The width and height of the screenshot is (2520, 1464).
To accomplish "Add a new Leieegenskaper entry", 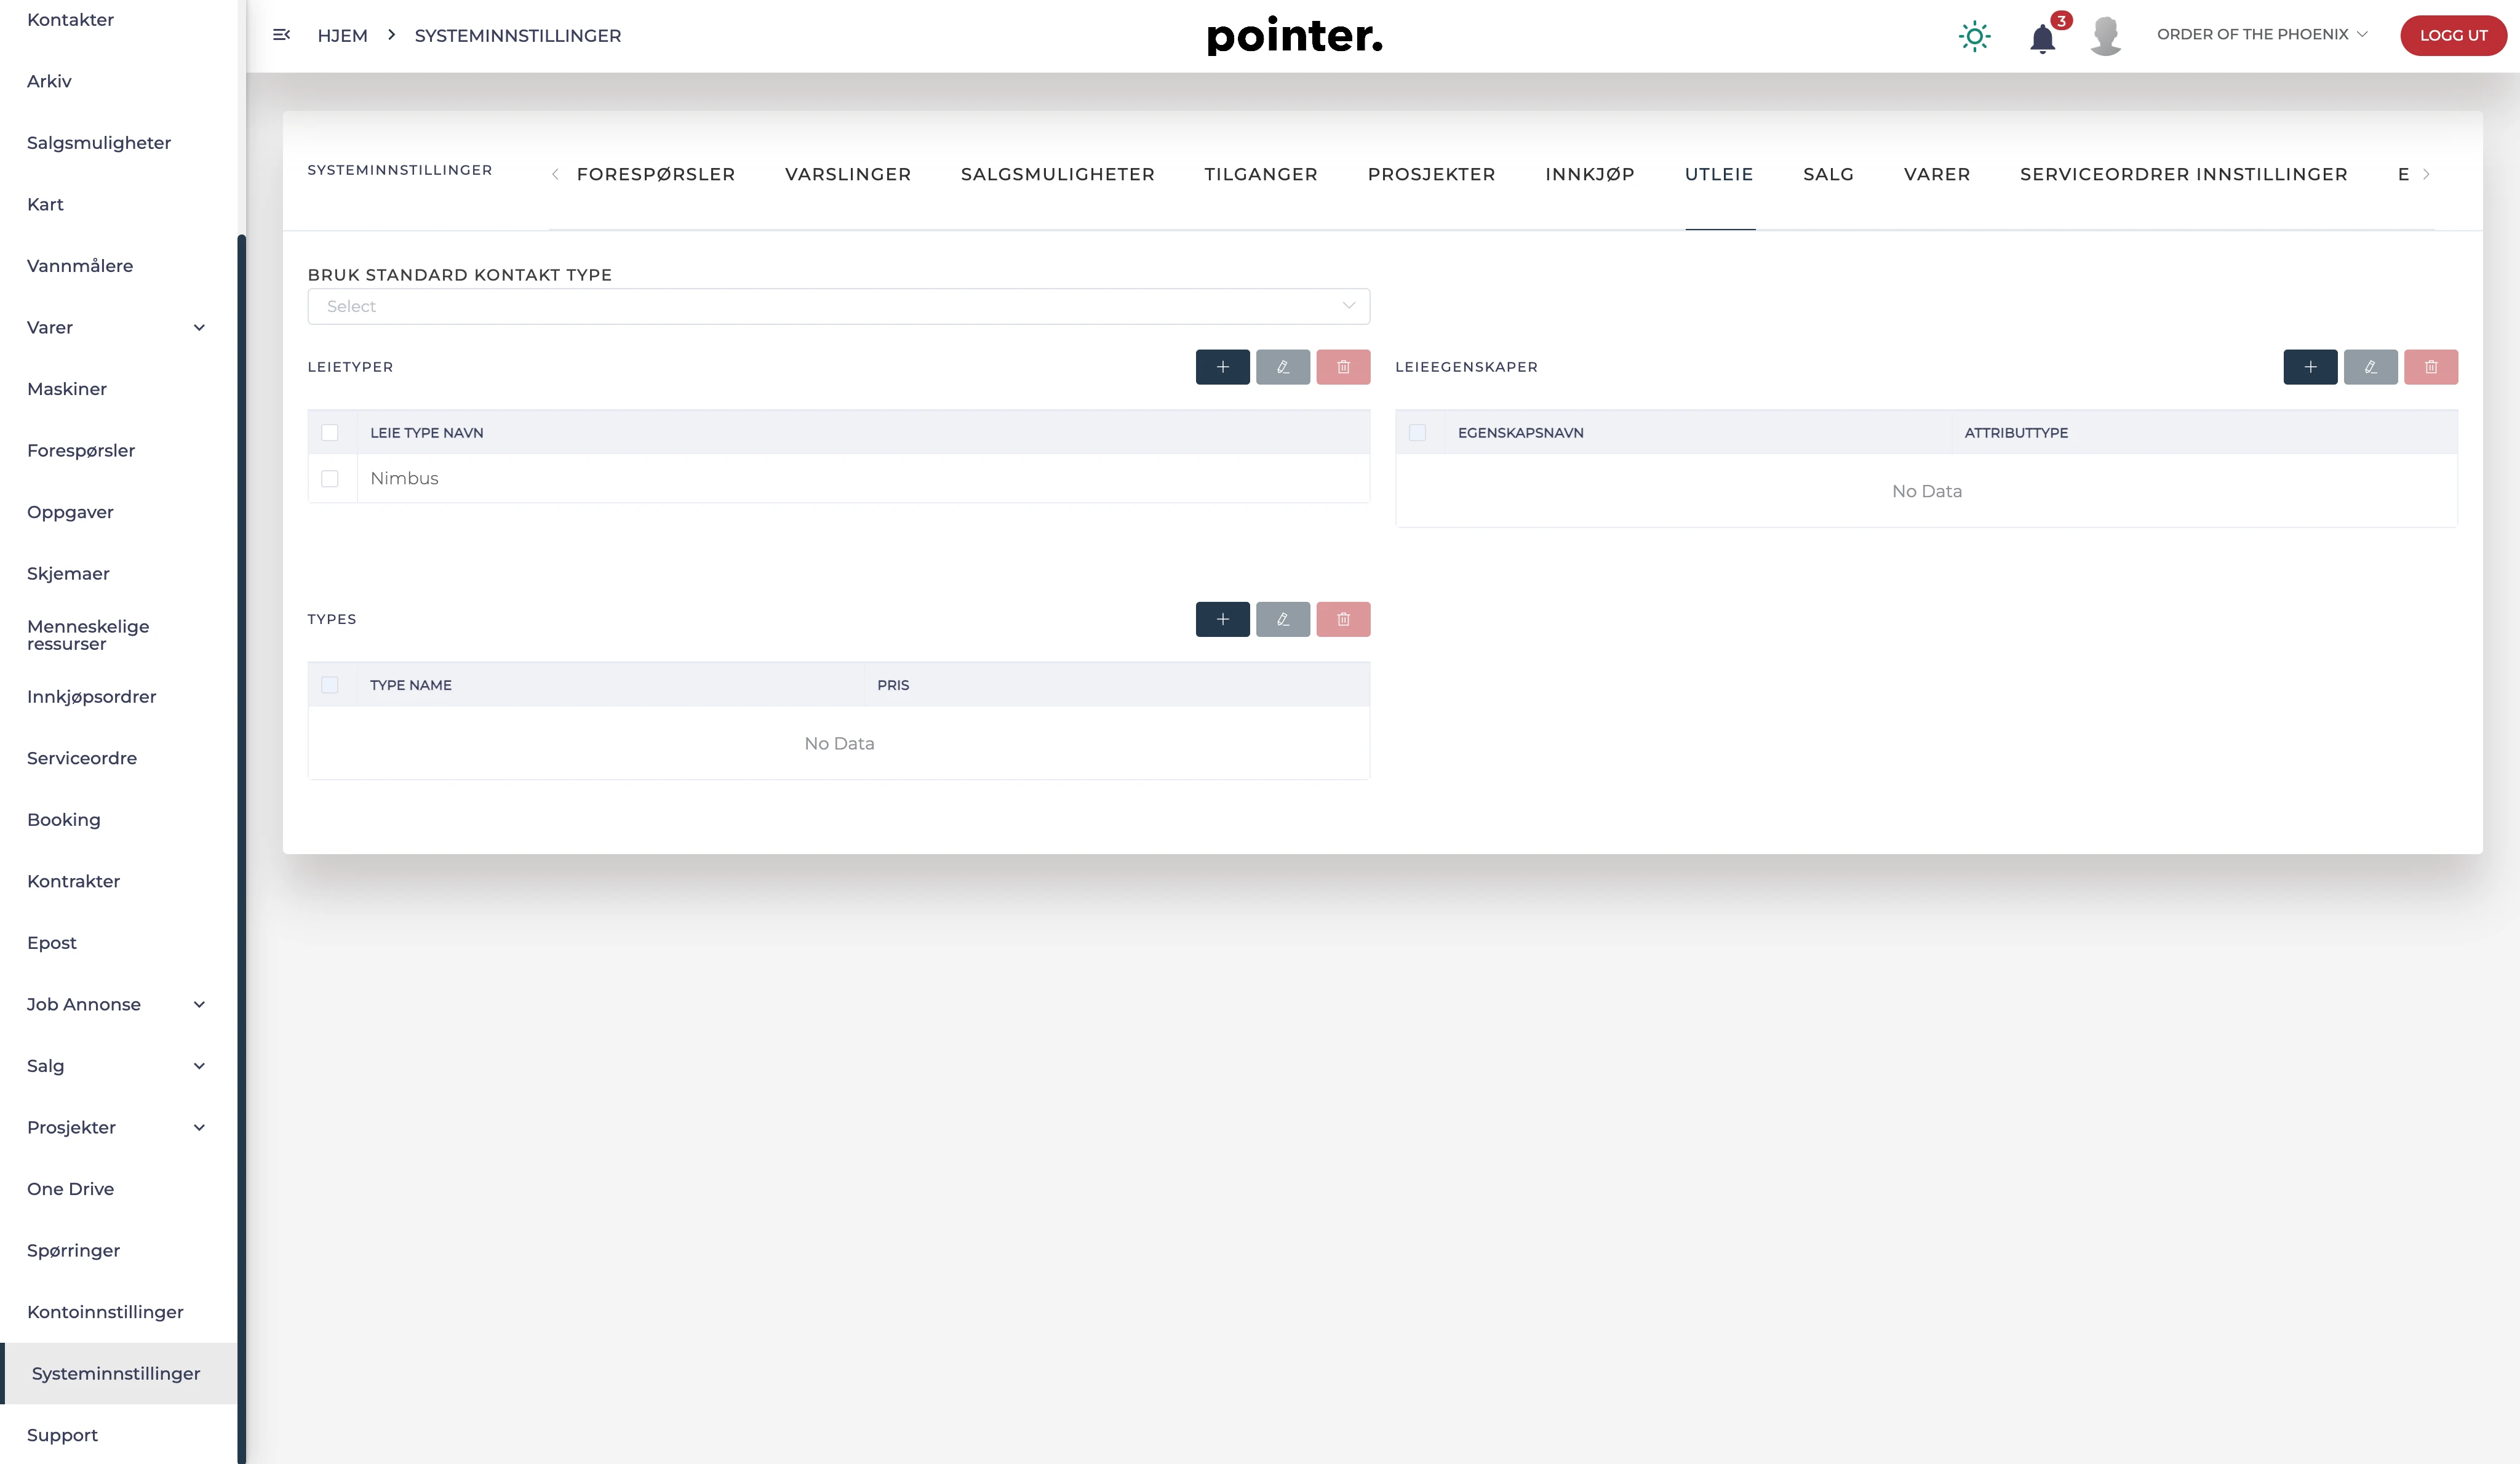I will click(2310, 367).
